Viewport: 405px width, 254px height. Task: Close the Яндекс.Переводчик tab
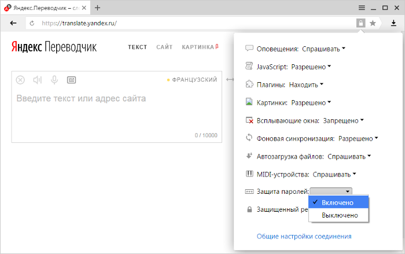pos(84,8)
